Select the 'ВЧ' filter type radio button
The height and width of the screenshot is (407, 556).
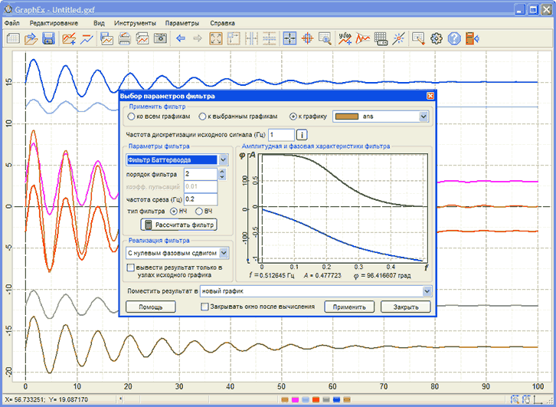(200, 211)
